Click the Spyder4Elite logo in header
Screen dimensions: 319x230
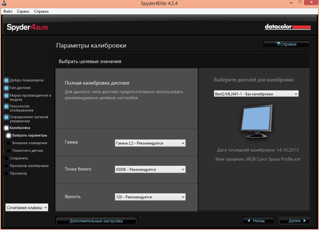click(x=27, y=27)
